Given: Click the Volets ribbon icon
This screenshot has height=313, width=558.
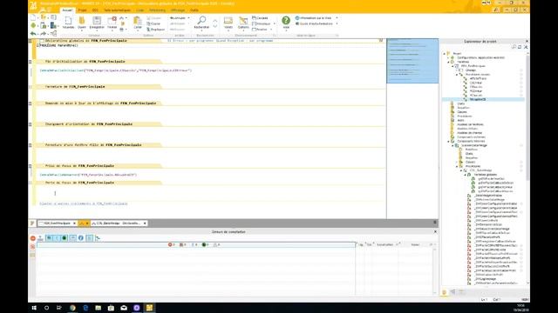Looking at the screenshot, I should pos(228,23).
